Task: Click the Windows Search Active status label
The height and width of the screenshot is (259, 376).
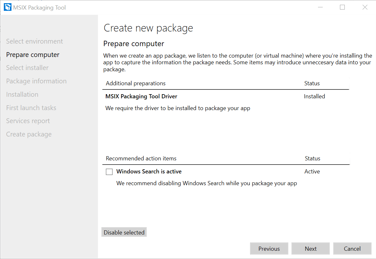Action: (312, 171)
